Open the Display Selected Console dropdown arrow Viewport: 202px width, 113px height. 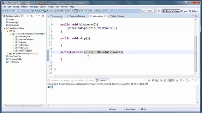(184, 80)
